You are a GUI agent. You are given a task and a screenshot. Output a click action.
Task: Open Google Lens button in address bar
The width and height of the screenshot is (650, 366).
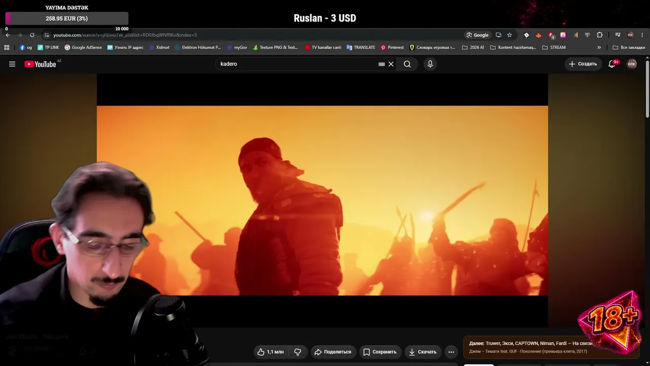coord(478,35)
